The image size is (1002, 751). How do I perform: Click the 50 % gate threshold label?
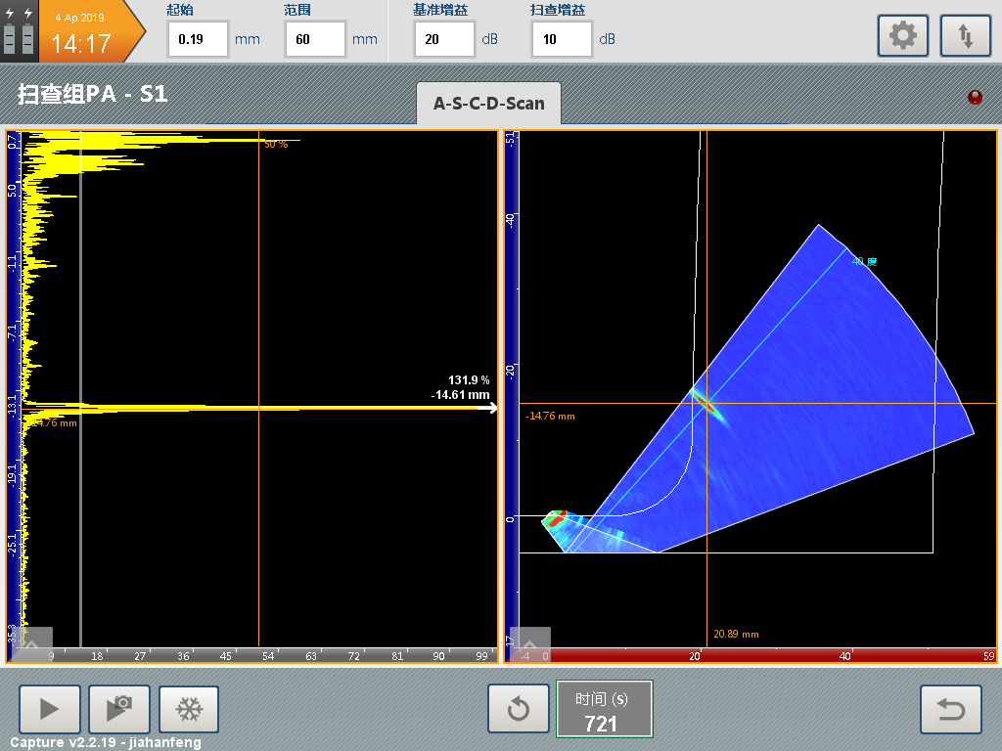(x=276, y=145)
